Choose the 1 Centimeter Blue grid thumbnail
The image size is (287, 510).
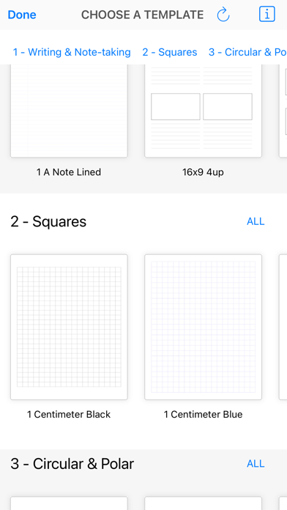(203, 328)
